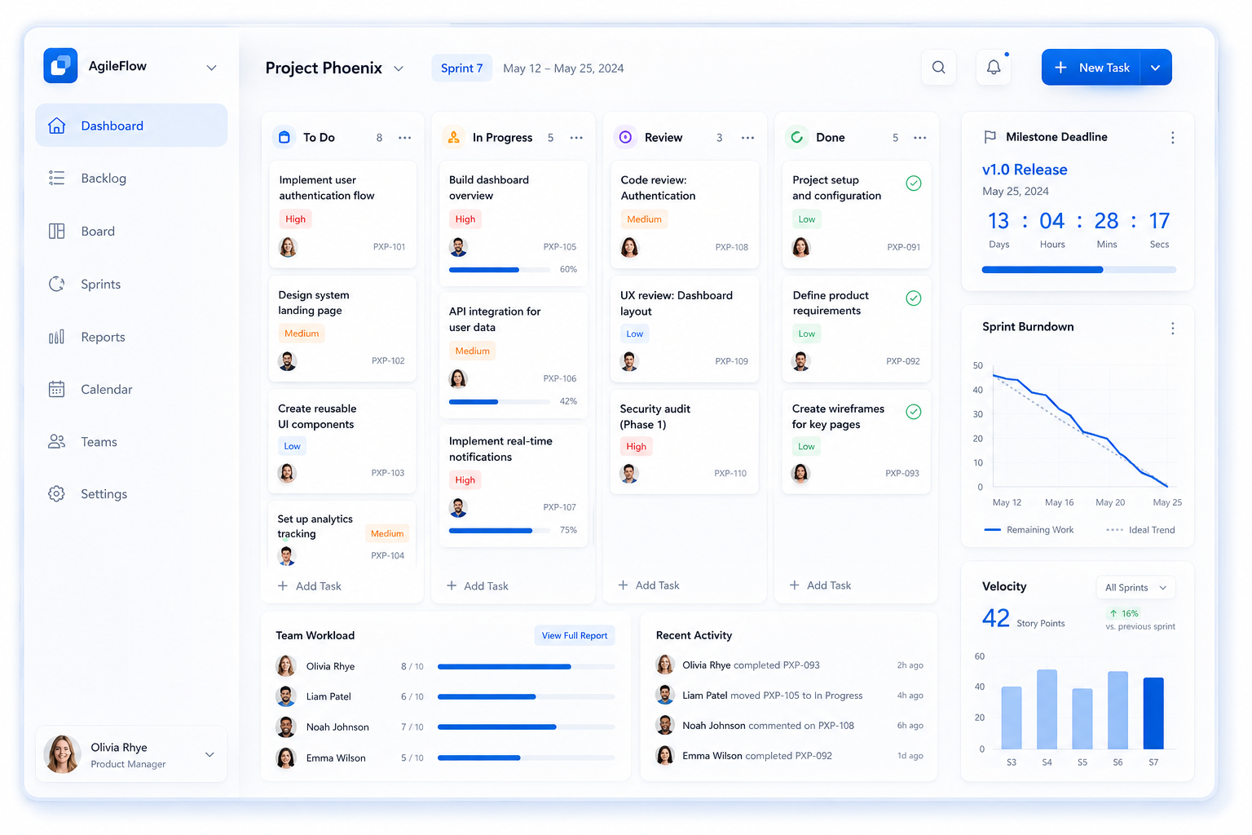
Task: Go to Dashboard in sidebar
Action: [131, 126]
